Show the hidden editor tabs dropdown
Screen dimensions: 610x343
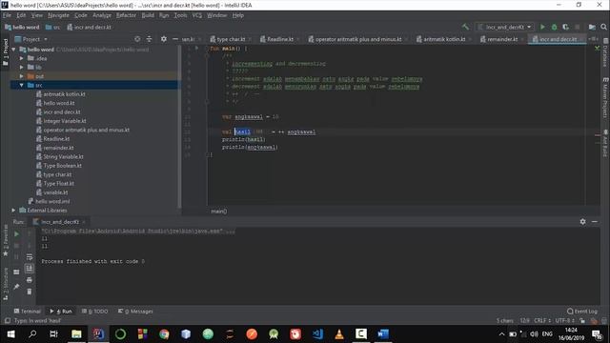click(593, 39)
